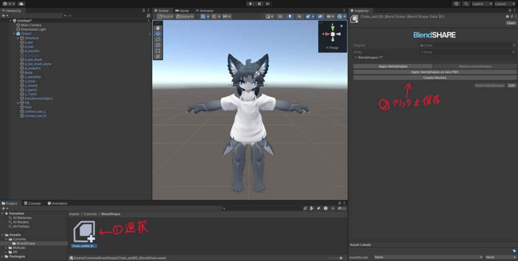Open the Inspector component kebab menu
Screen dimensions: 518x261
click(515, 16)
